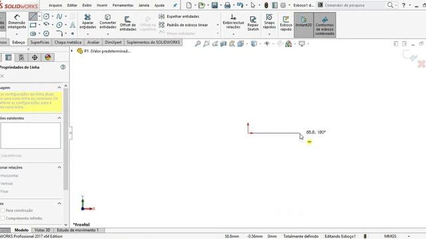Check the Comprimento infinito checkbox
The width and height of the screenshot is (426, 239).
click(x=3, y=218)
